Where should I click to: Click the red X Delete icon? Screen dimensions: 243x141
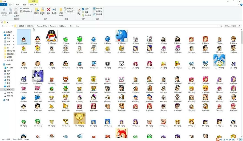(x=49, y=10)
